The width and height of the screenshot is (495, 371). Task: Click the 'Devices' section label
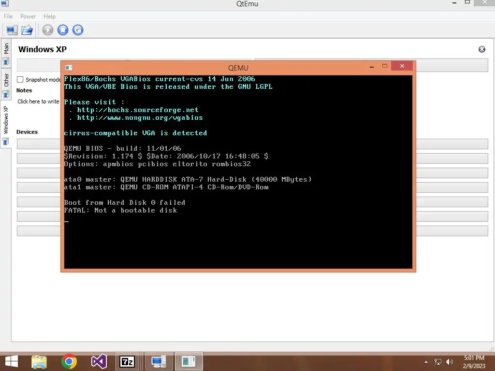[x=27, y=132]
